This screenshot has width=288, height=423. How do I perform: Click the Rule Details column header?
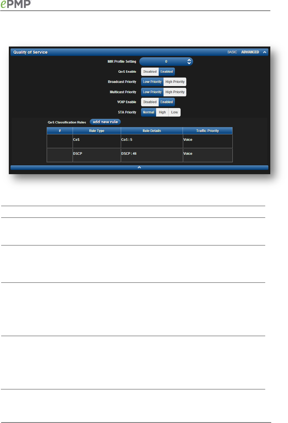click(152, 131)
